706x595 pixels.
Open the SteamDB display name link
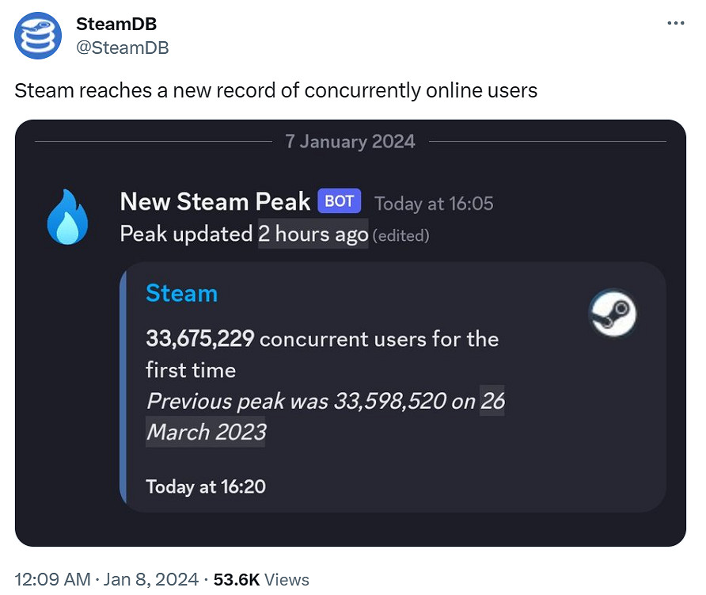pos(116,25)
